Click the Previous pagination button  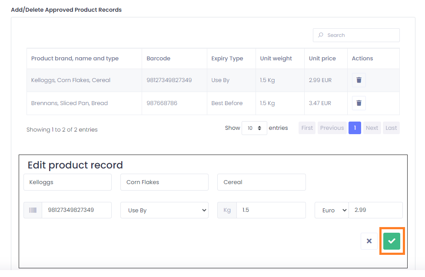pyautogui.click(x=332, y=128)
